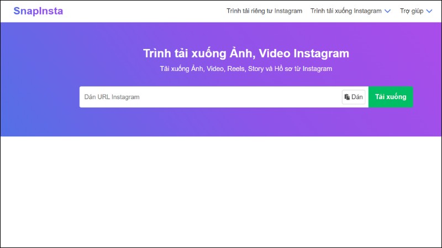Click the empty white area below the banner

point(221,193)
